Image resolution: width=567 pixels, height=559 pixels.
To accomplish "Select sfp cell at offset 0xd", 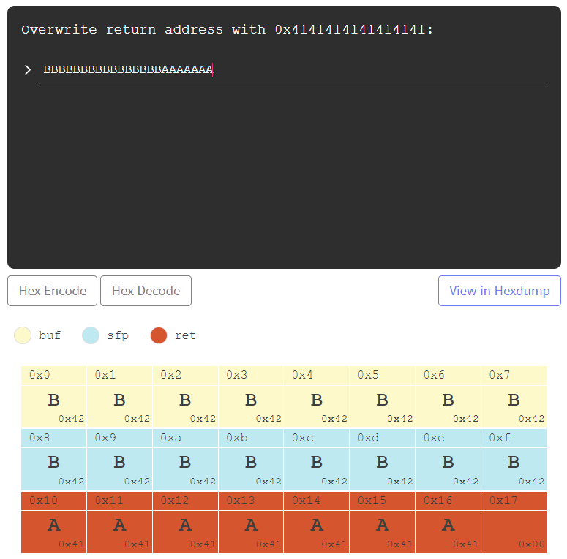I will 382,460.
